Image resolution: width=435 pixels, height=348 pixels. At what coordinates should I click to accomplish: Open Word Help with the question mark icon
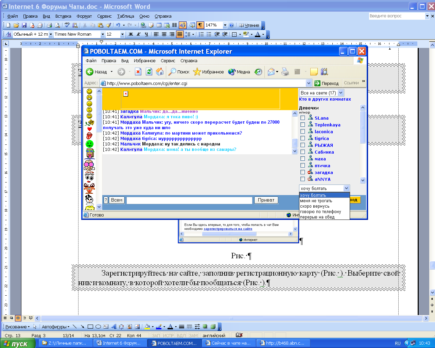click(x=231, y=25)
